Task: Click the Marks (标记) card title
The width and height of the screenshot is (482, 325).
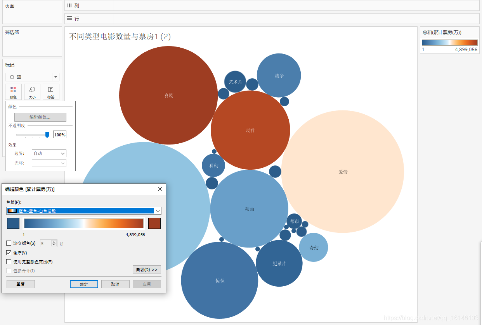Action: pos(10,65)
